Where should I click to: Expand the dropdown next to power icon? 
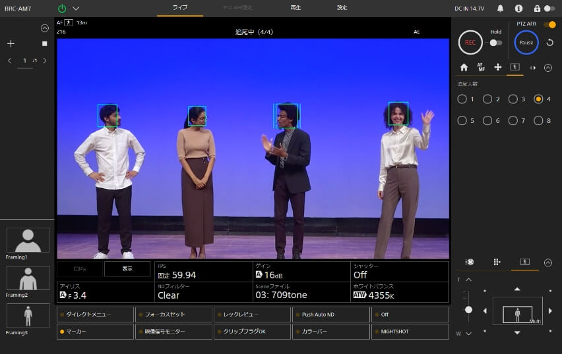[x=76, y=9]
